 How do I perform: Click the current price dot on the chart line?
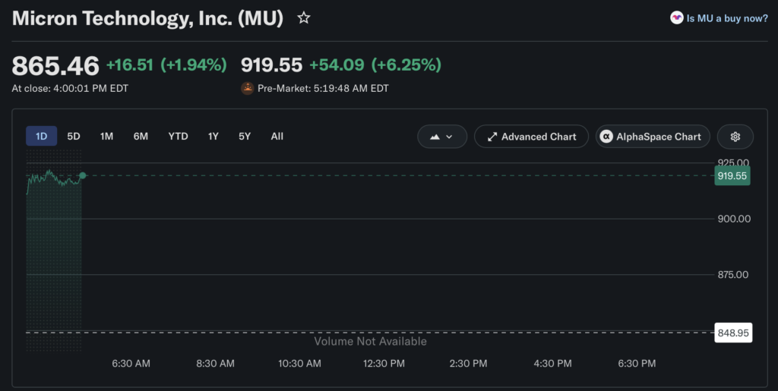(82, 175)
